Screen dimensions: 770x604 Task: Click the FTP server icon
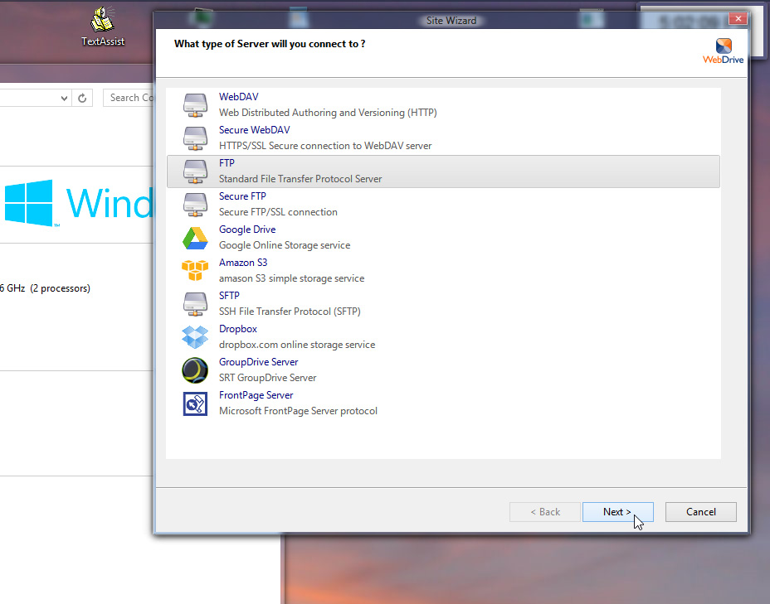[x=195, y=172]
